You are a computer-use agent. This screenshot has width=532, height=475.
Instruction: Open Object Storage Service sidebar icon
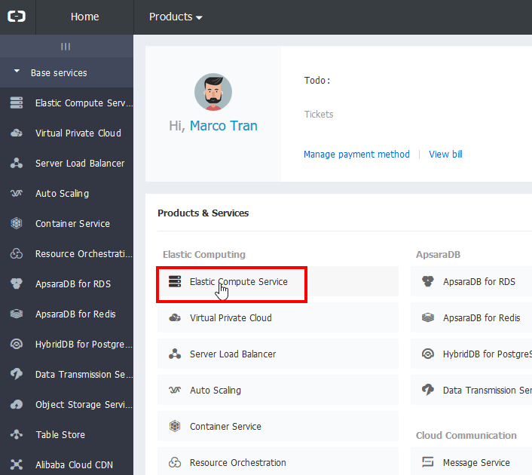[x=17, y=405]
